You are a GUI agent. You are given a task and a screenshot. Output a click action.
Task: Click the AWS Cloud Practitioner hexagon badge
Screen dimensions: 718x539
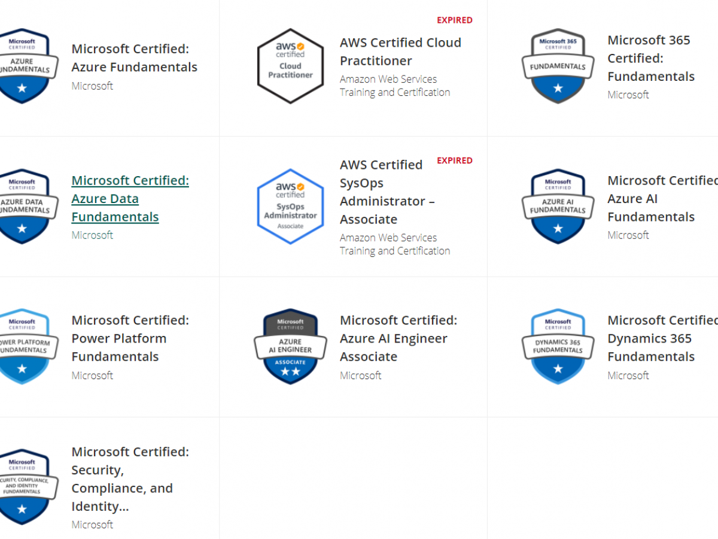pos(290,66)
